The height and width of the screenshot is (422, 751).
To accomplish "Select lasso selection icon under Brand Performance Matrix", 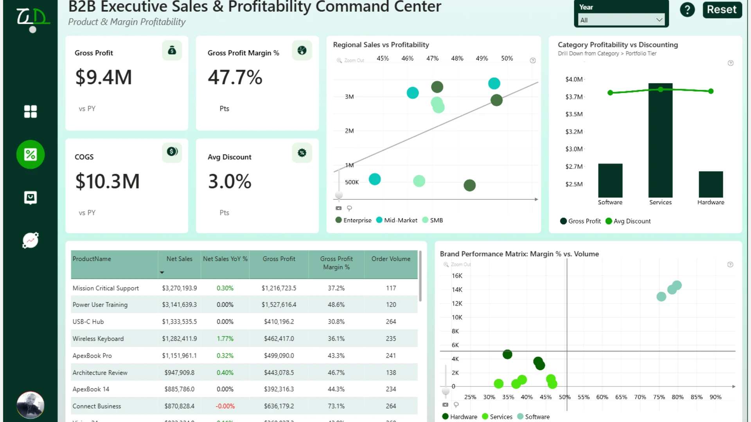I will tap(456, 405).
